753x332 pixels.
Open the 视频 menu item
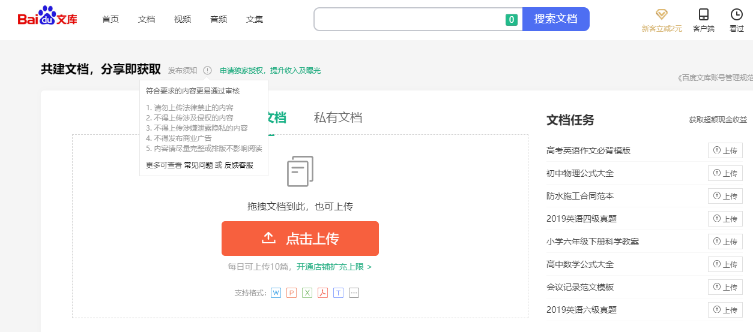[183, 19]
